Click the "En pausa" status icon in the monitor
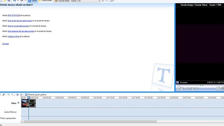 click(x=177, y=83)
